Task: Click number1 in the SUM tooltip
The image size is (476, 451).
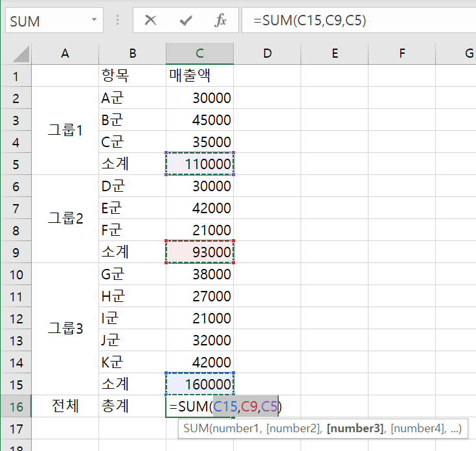Action: [x=236, y=428]
